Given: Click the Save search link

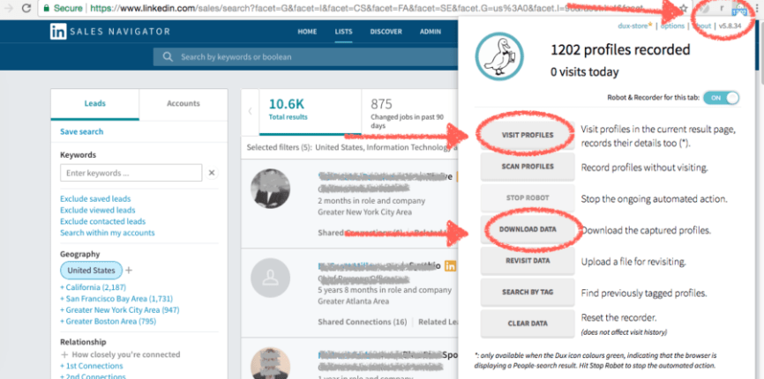Looking at the screenshot, I should tap(81, 131).
